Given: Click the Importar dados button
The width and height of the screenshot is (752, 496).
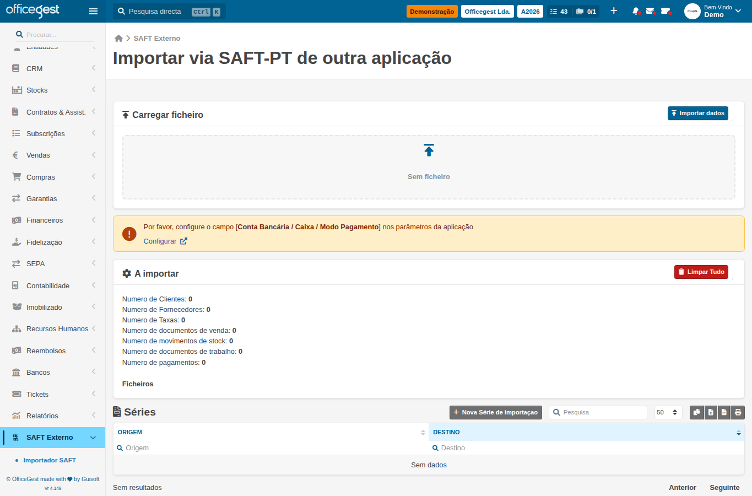Looking at the screenshot, I should [697, 113].
